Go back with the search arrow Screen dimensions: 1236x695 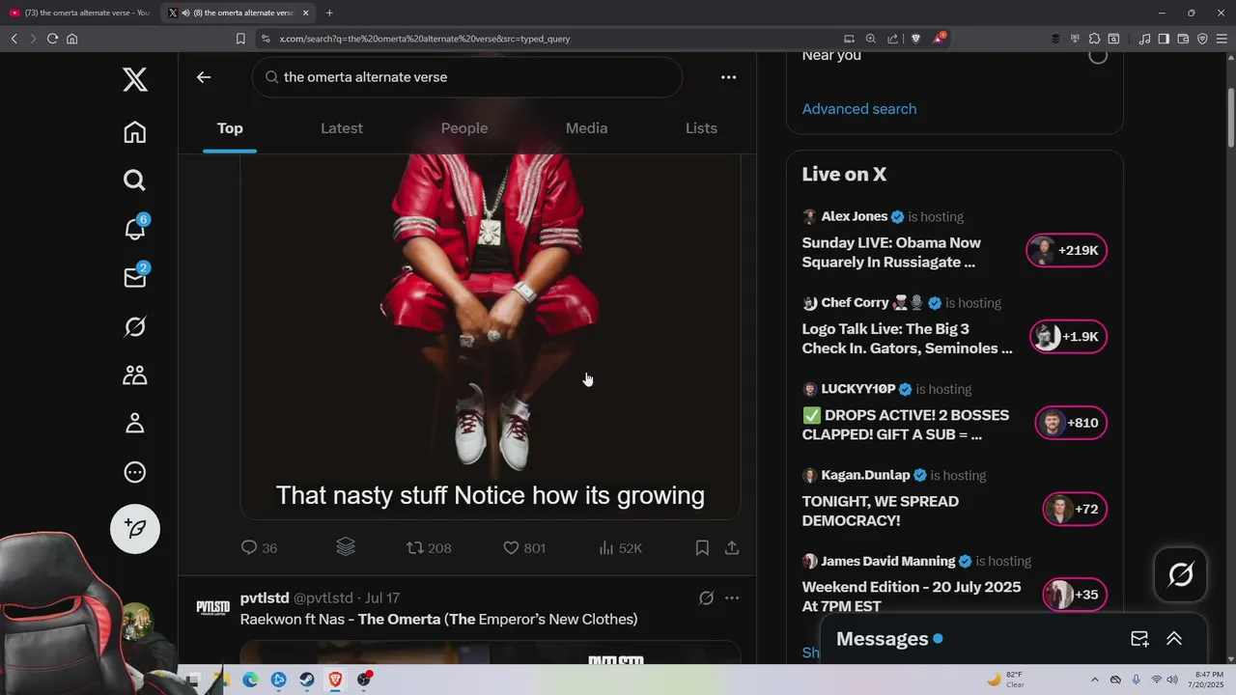tap(204, 77)
